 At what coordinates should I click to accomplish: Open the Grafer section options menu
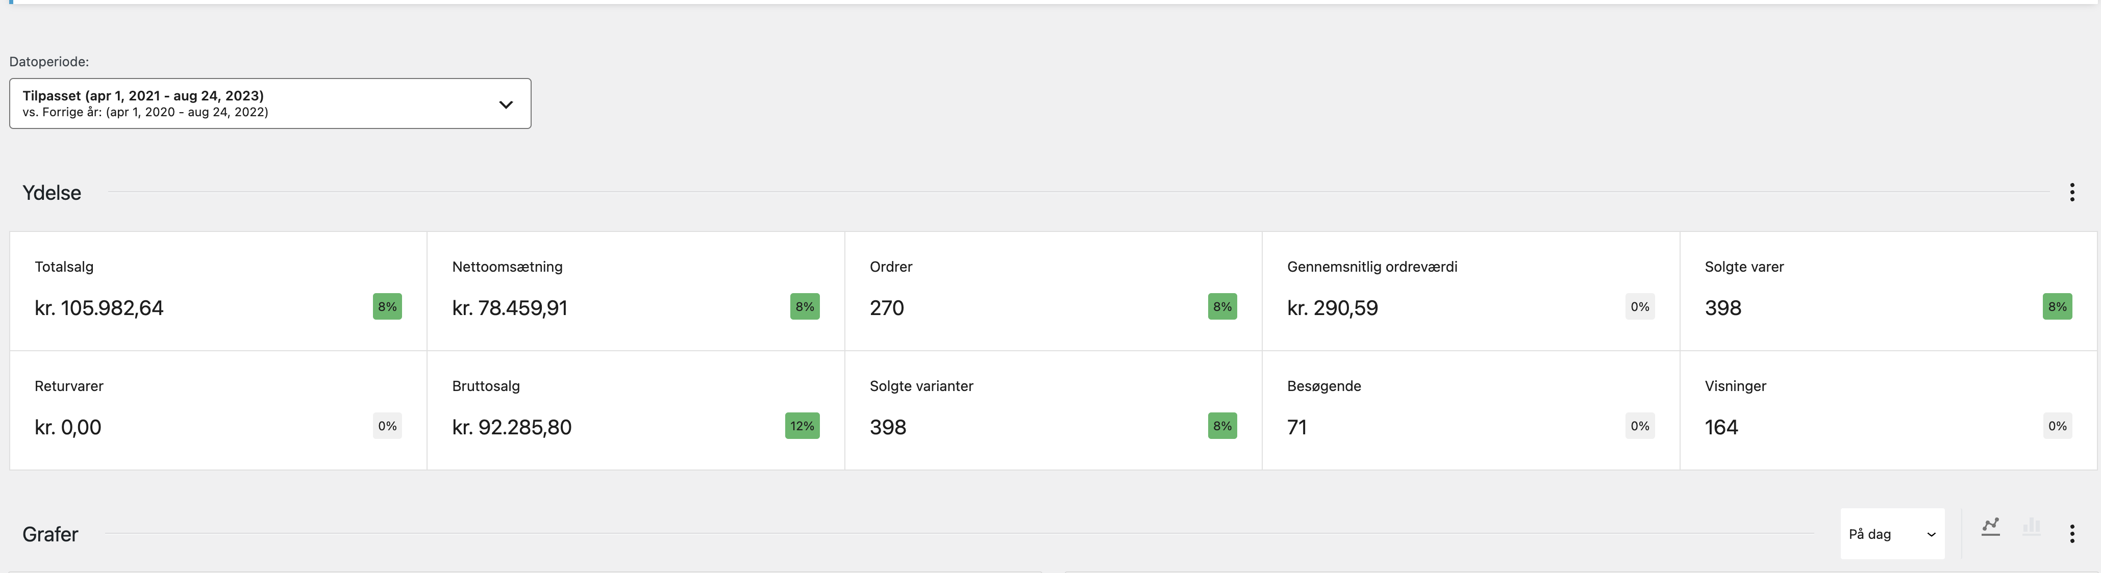click(2071, 534)
